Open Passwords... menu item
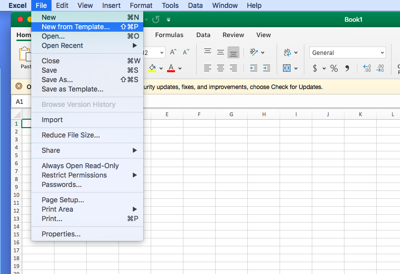 coord(87,184)
